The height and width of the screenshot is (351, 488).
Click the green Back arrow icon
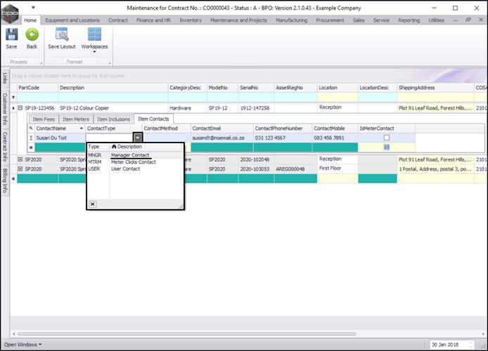pyautogui.click(x=32, y=34)
